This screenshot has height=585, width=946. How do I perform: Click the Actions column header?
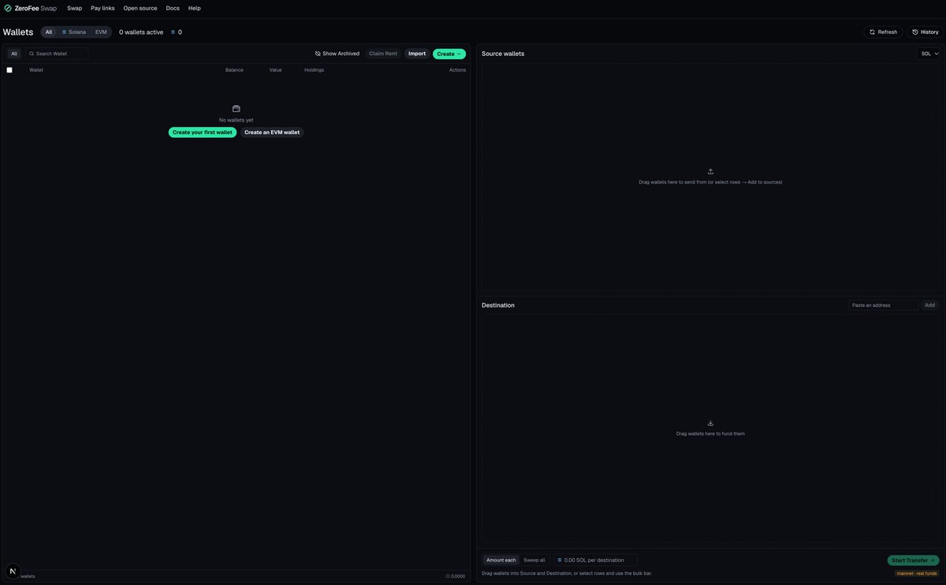click(x=457, y=70)
